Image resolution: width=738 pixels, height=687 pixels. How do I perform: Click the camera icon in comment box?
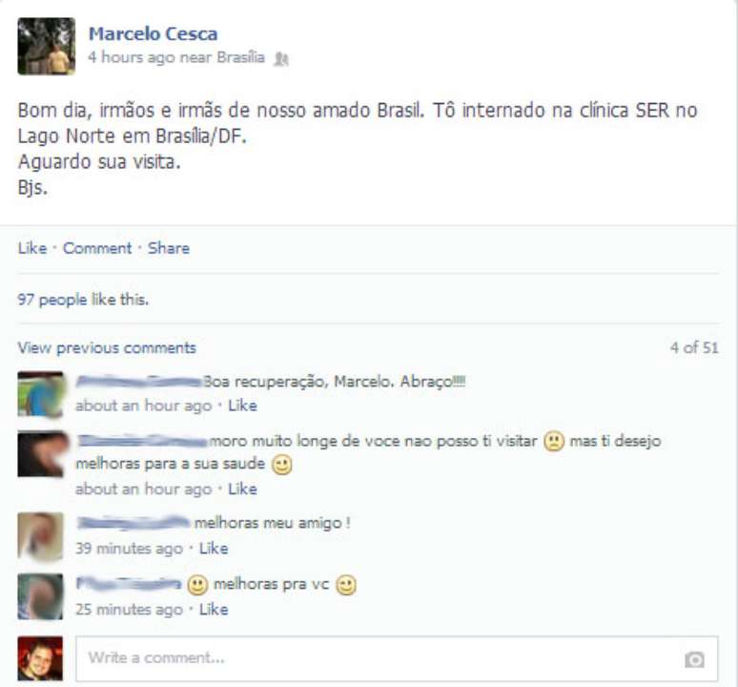tap(694, 659)
